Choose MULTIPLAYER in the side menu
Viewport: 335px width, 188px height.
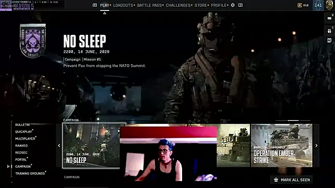[25, 138]
